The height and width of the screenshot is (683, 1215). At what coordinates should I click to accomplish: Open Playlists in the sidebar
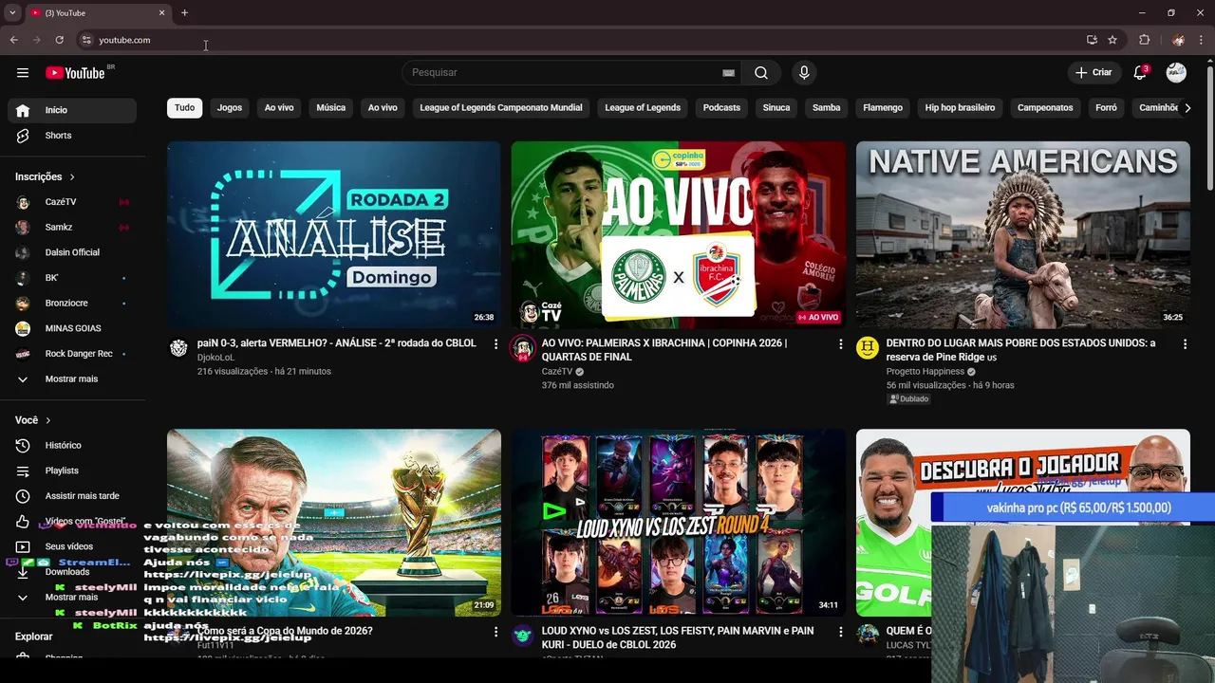(72, 471)
